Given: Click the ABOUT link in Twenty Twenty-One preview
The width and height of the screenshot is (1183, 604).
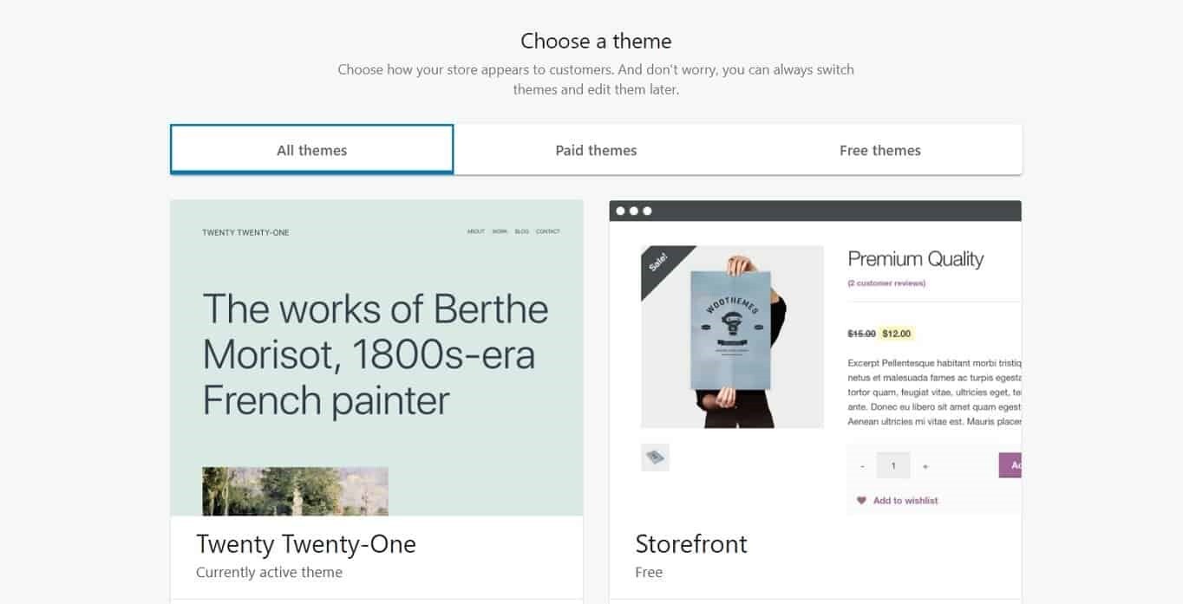Looking at the screenshot, I should 476,231.
